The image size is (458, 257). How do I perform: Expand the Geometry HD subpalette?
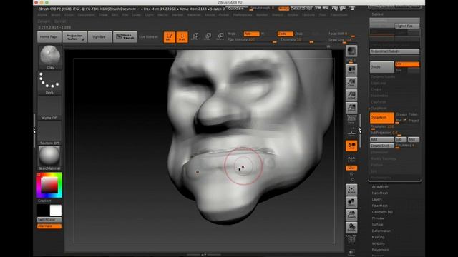[382, 212]
